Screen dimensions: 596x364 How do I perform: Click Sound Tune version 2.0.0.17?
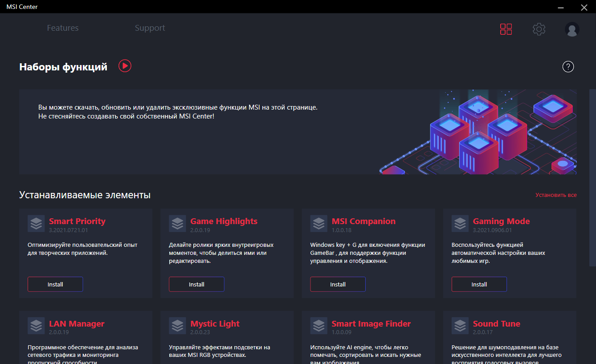483,333
